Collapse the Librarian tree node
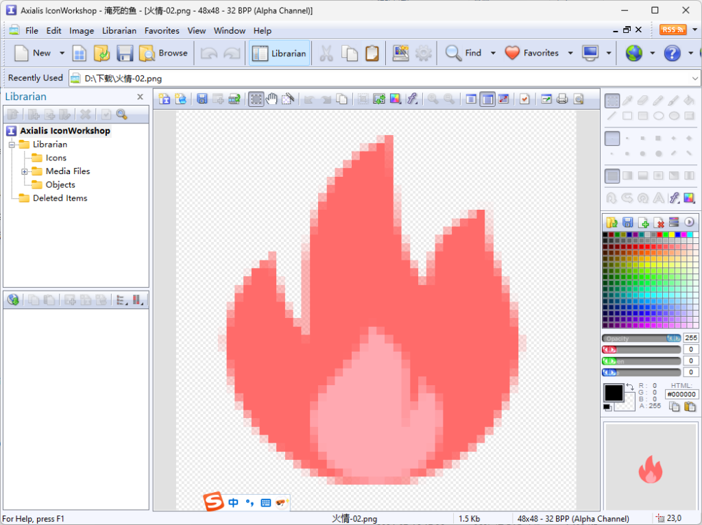 pos(12,145)
